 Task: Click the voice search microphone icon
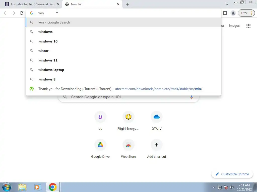(x=191, y=97)
